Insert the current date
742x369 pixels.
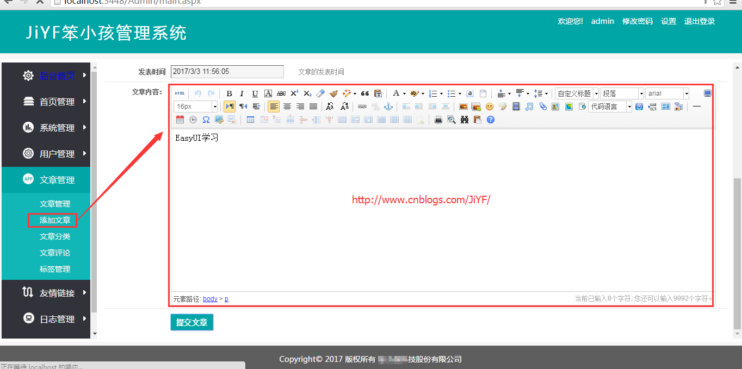(180, 120)
